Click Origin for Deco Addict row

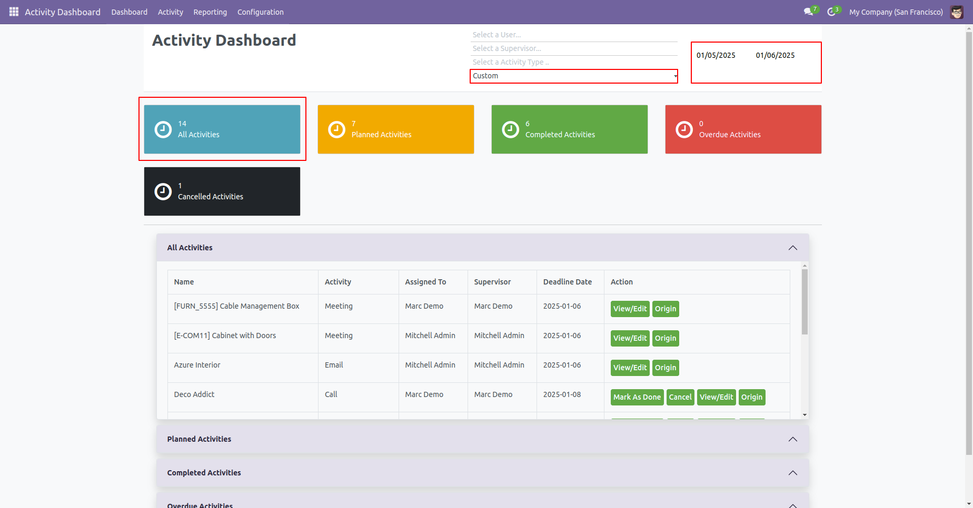pyautogui.click(x=752, y=397)
